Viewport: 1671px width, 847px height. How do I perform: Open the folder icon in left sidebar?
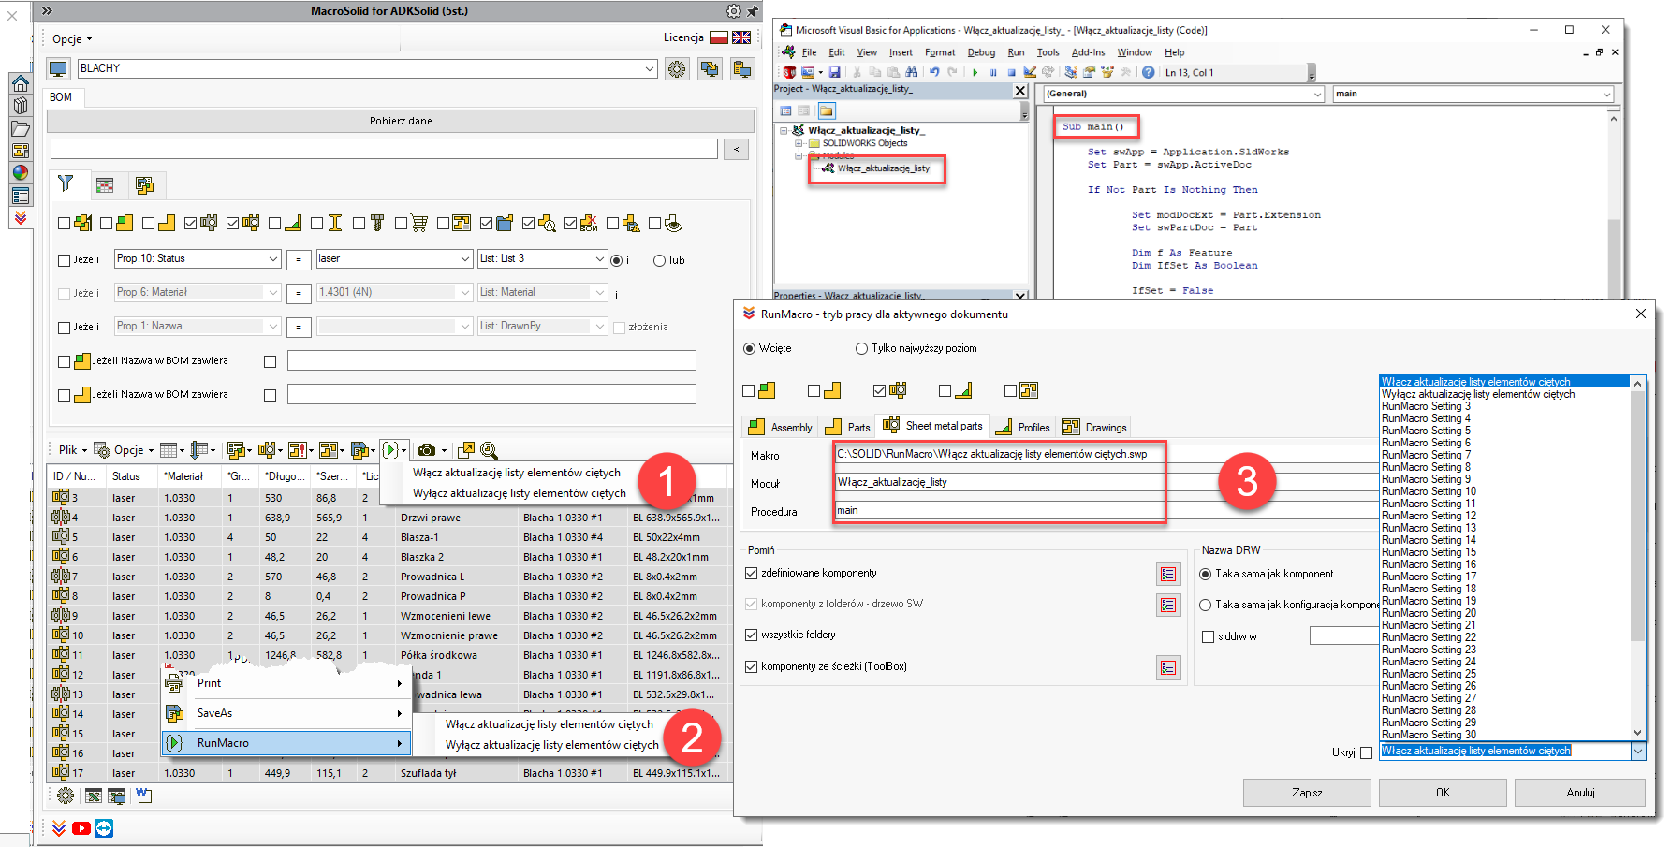coord(21,128)
